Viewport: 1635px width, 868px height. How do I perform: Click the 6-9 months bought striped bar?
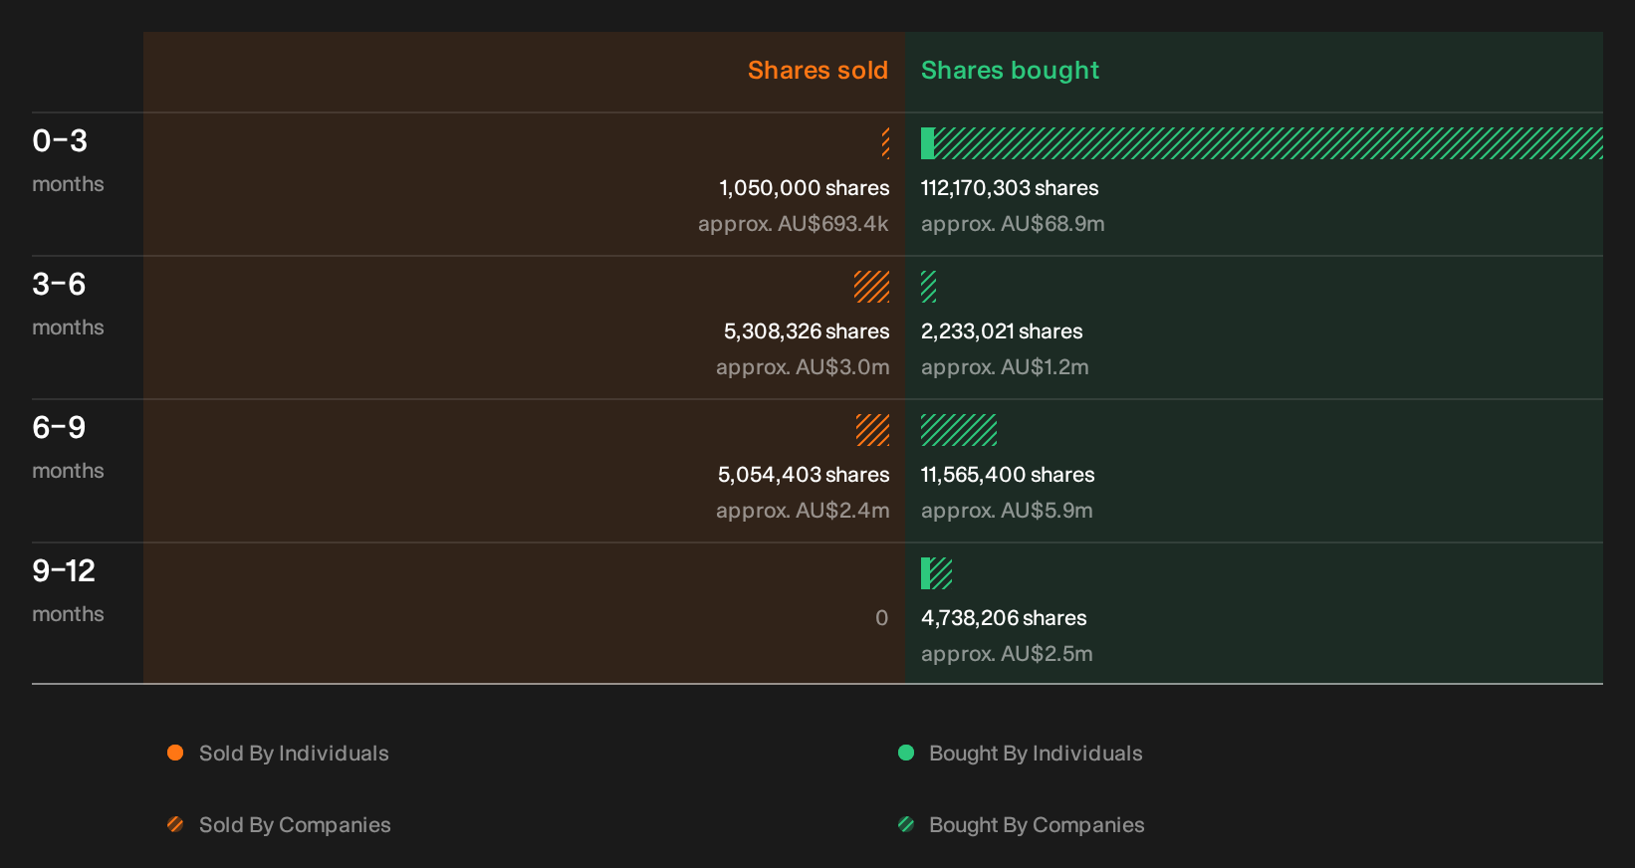tap(959, 430)
